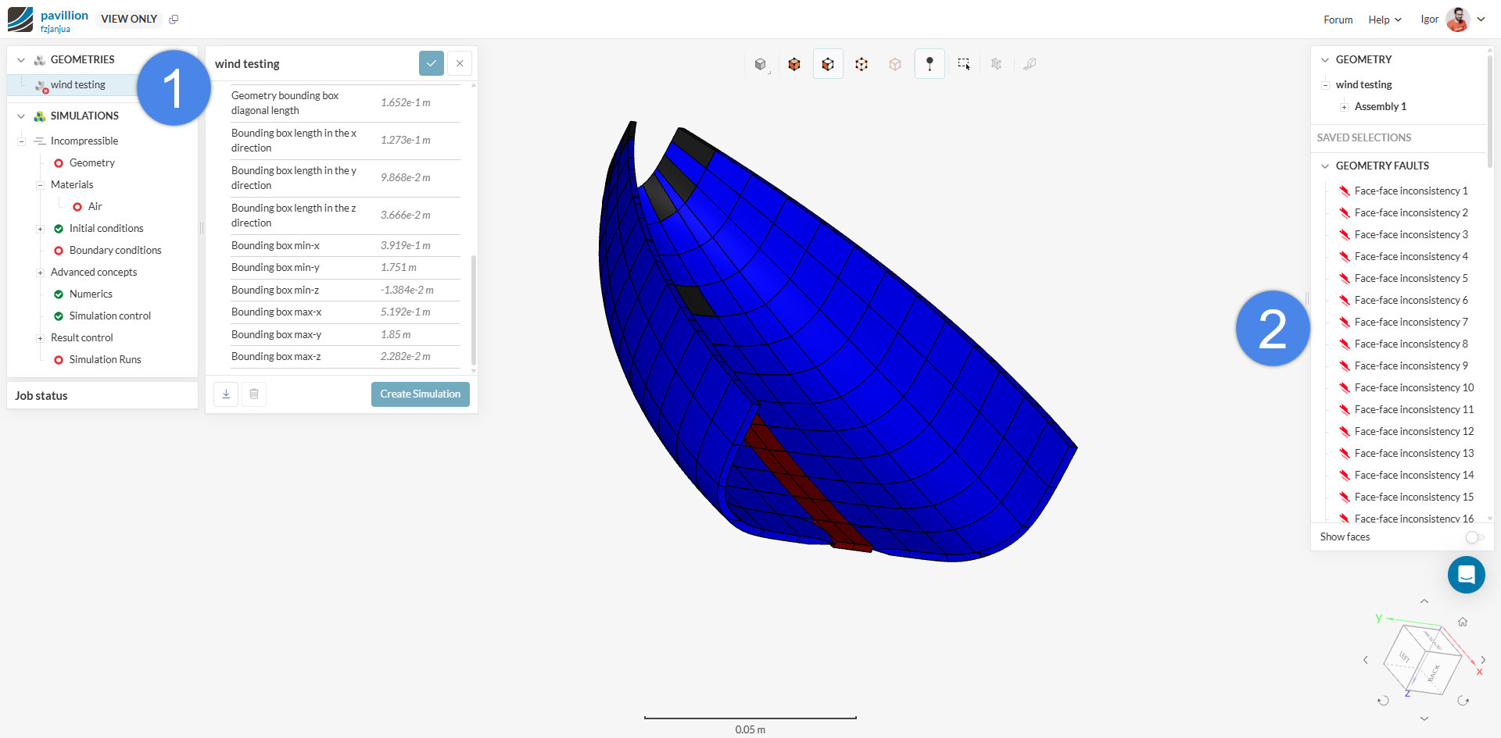Expand Assembly 1 tree node

(x=1344, y=107)
